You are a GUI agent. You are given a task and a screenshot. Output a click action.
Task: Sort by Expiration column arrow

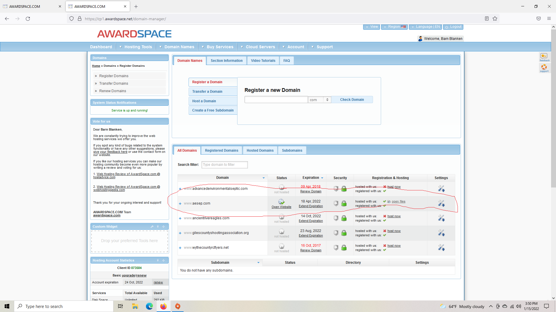click(x=322, y=178)
